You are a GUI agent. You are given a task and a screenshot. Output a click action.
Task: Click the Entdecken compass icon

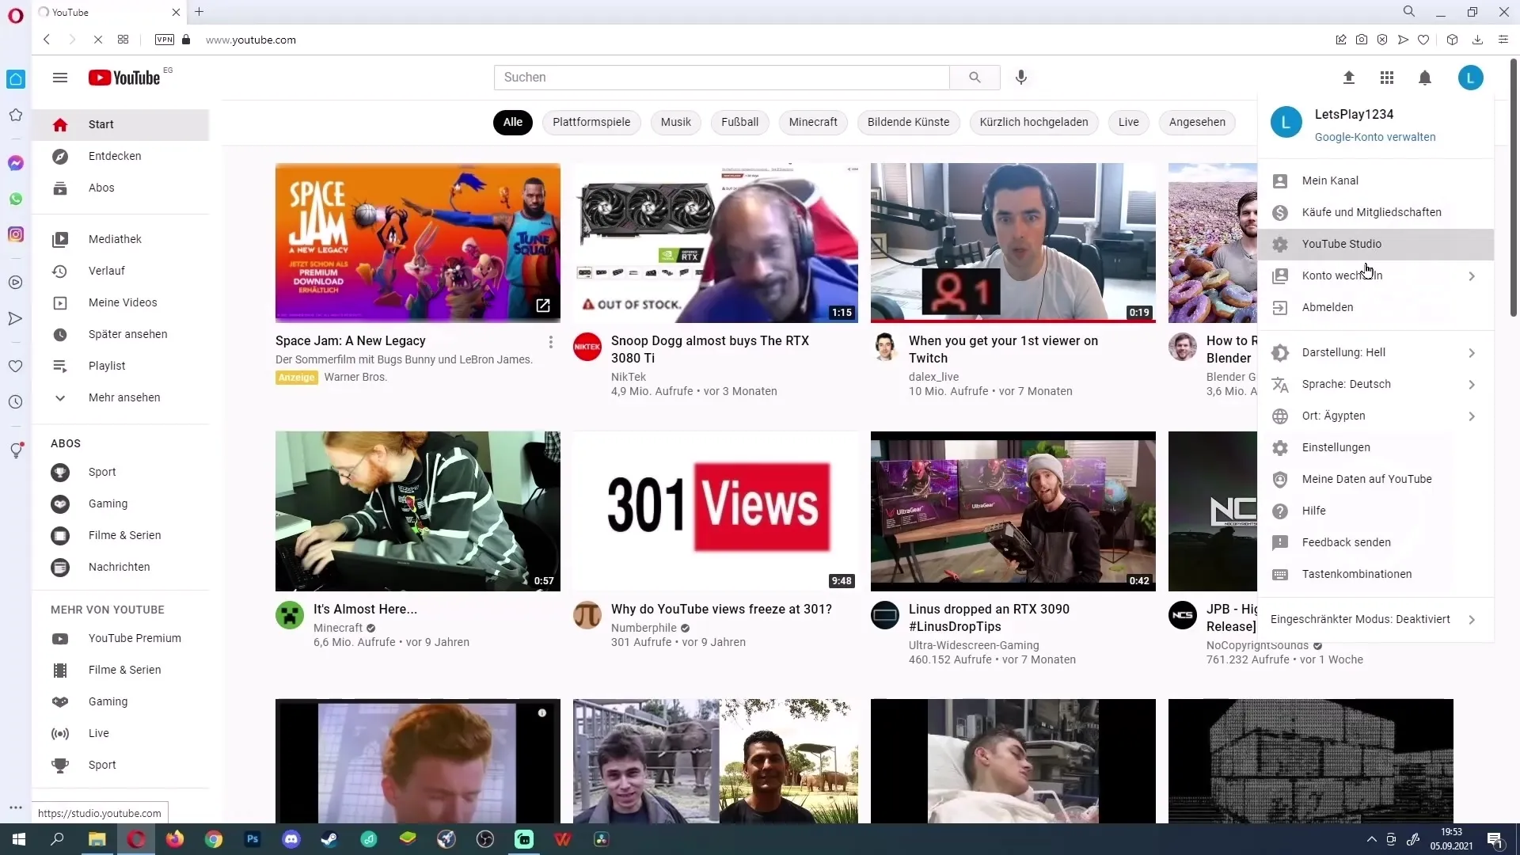[x=59, y=155]
